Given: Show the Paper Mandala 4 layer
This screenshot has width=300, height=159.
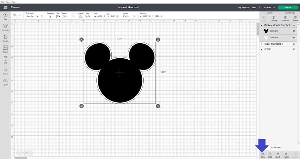Looking at the screenshot, I should click(x=294, y=44).
